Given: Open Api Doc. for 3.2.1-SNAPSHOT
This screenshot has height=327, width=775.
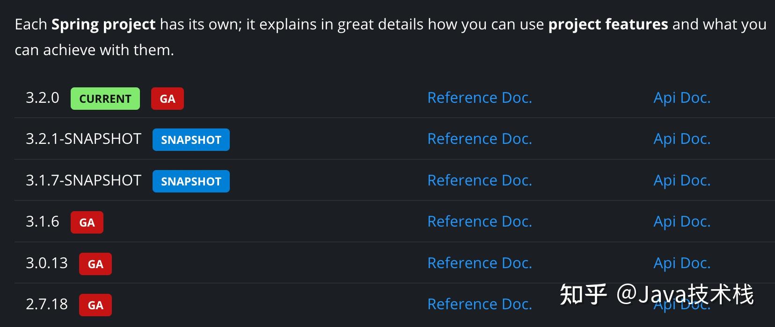Looking at the screenshot, I should pyautogui.click(x=682, y=139).
